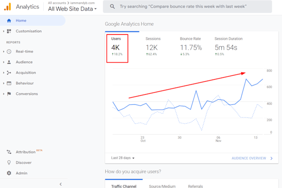Image resolution: width=282 pixels, height=188 pixels.
Task: Select the Session Duration metric tab
Action: tap(228, 47)
